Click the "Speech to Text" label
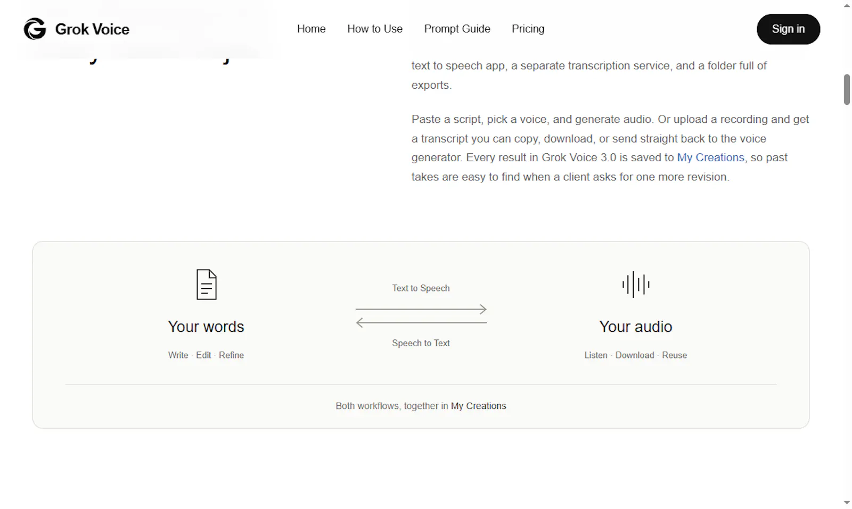The height and width of the screenshot is (509, 852). (421, 343)
